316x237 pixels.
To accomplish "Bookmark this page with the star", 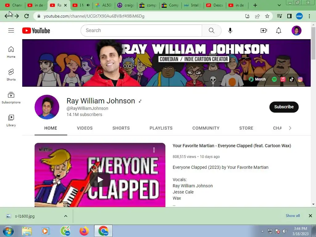I will coord(267,16).
